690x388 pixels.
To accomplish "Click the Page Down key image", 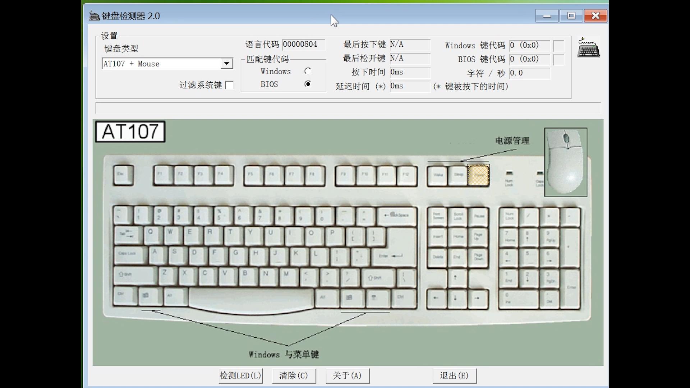I will coord(479,257).
